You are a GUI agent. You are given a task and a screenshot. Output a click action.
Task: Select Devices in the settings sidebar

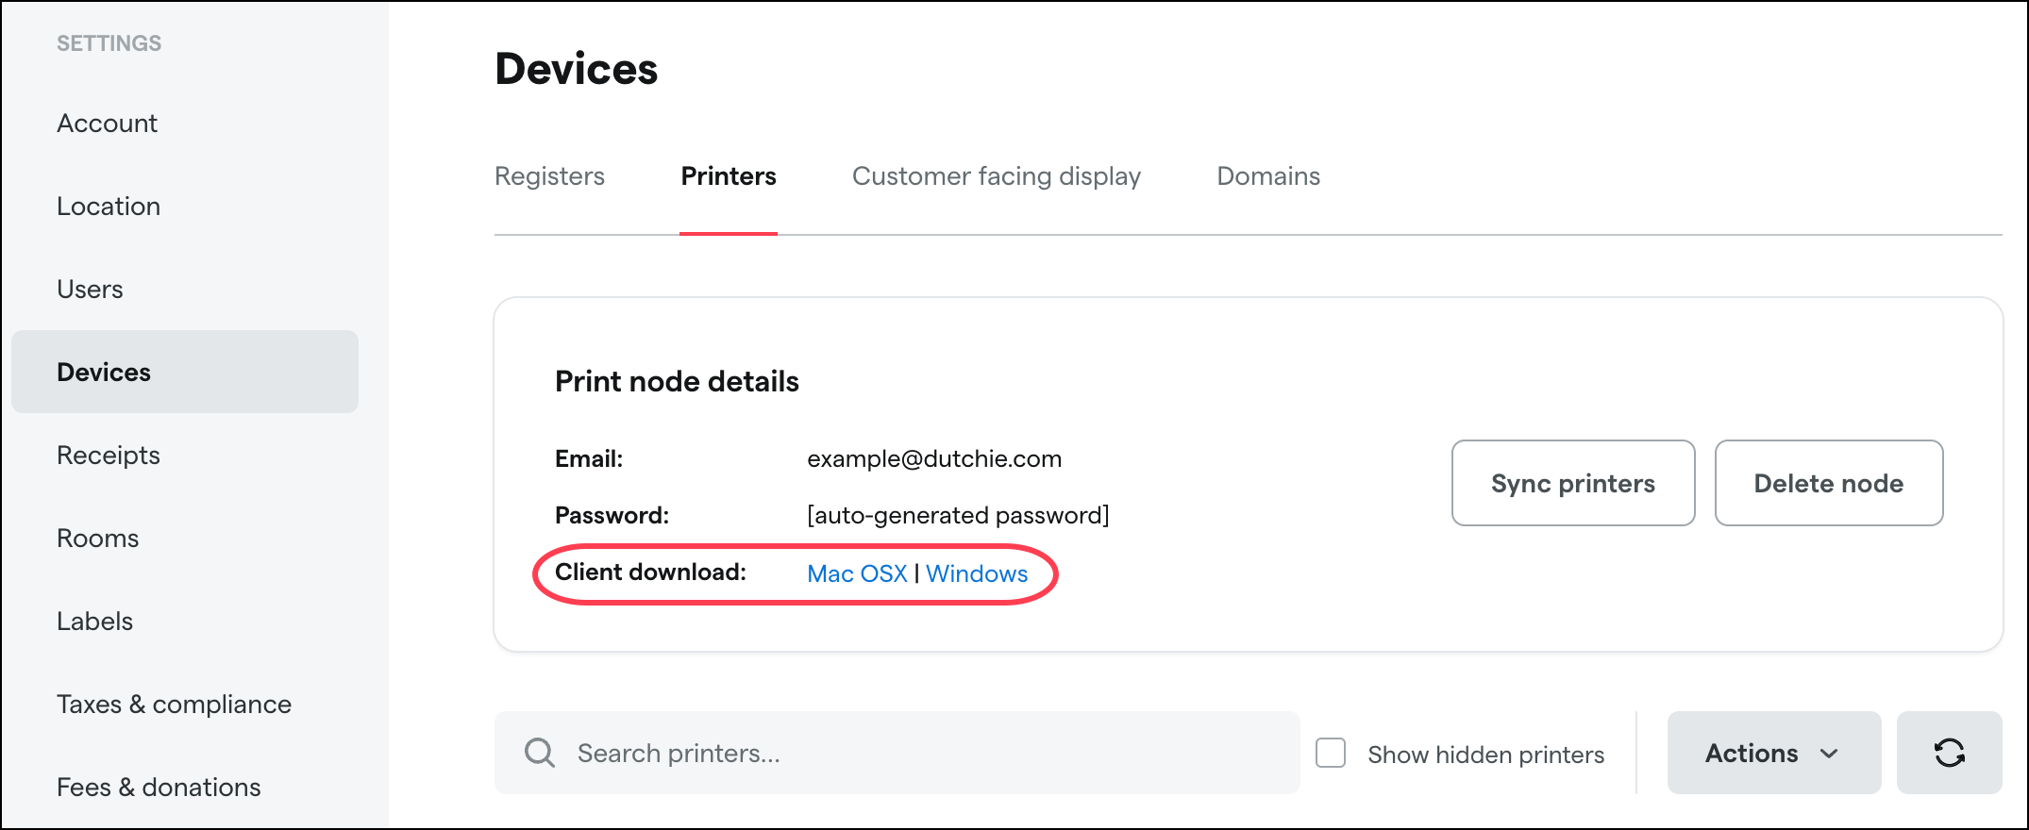pyautogui.click(x=104, y=372)
